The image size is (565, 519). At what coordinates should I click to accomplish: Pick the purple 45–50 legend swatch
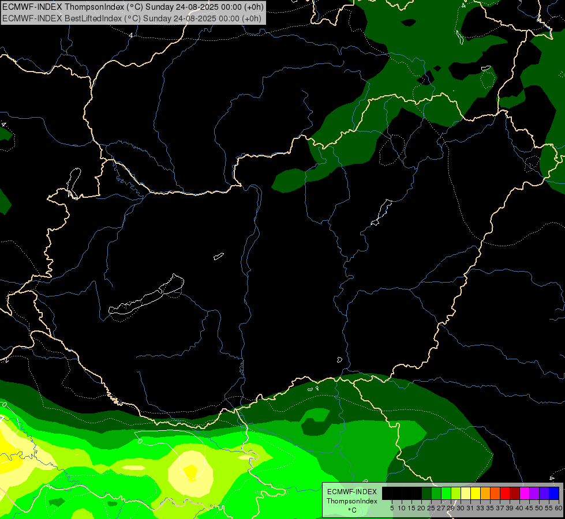(534, 493)
